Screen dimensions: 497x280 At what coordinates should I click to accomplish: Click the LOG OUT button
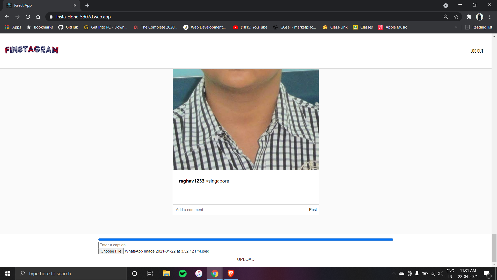coord(477,51)
